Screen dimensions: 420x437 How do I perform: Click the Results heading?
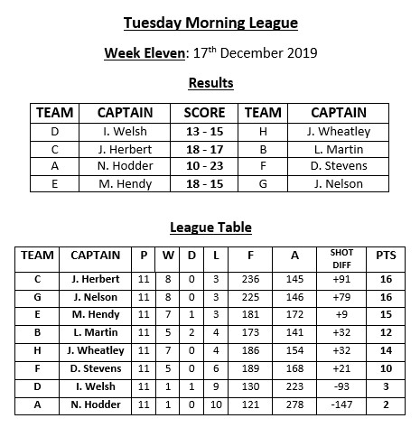[210, 83]
